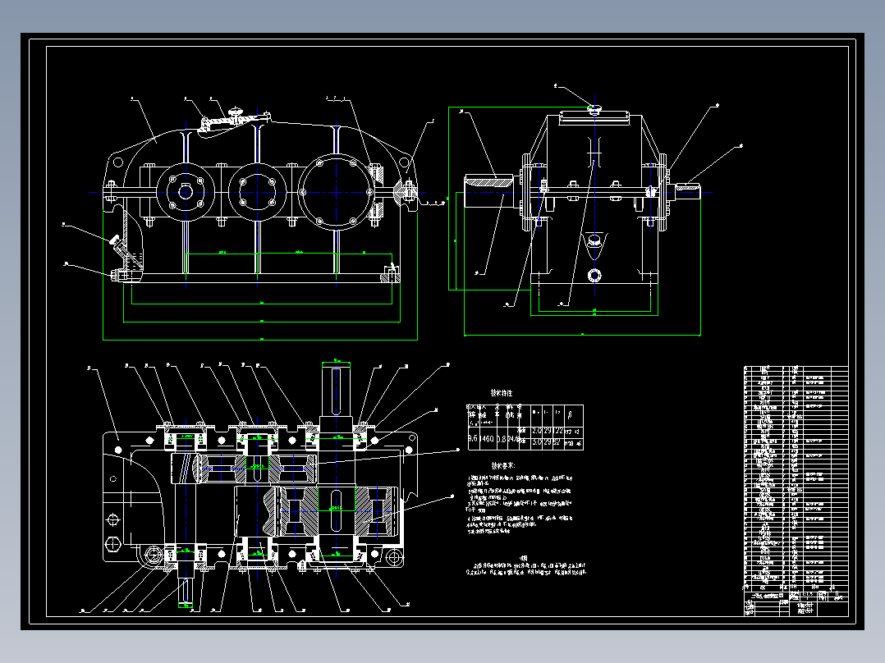Click the 技术特性 heading above the table
The height and width of the screenshot is (663, 885).
(x=501, y=393)
